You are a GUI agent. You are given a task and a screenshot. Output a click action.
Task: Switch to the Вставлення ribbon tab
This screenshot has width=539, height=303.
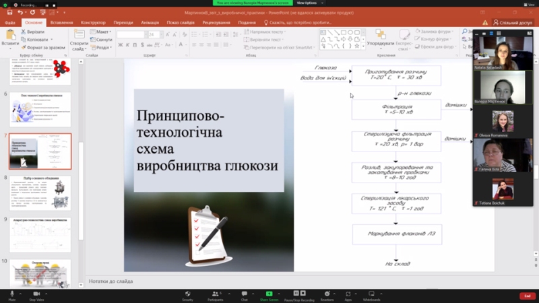pos(61,22)
